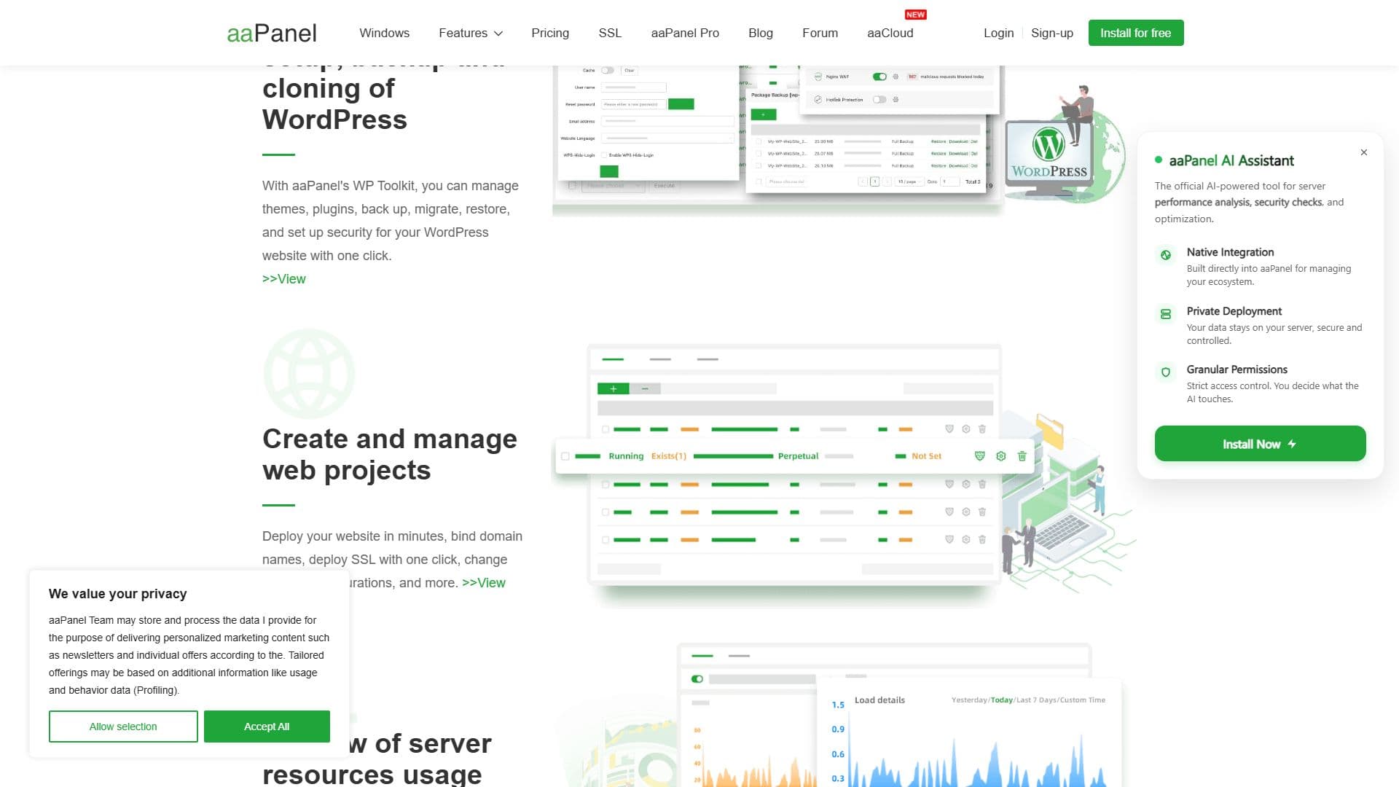Click the Granular Permissions shield icon
1399x787 pixels.
[1166, 372]
